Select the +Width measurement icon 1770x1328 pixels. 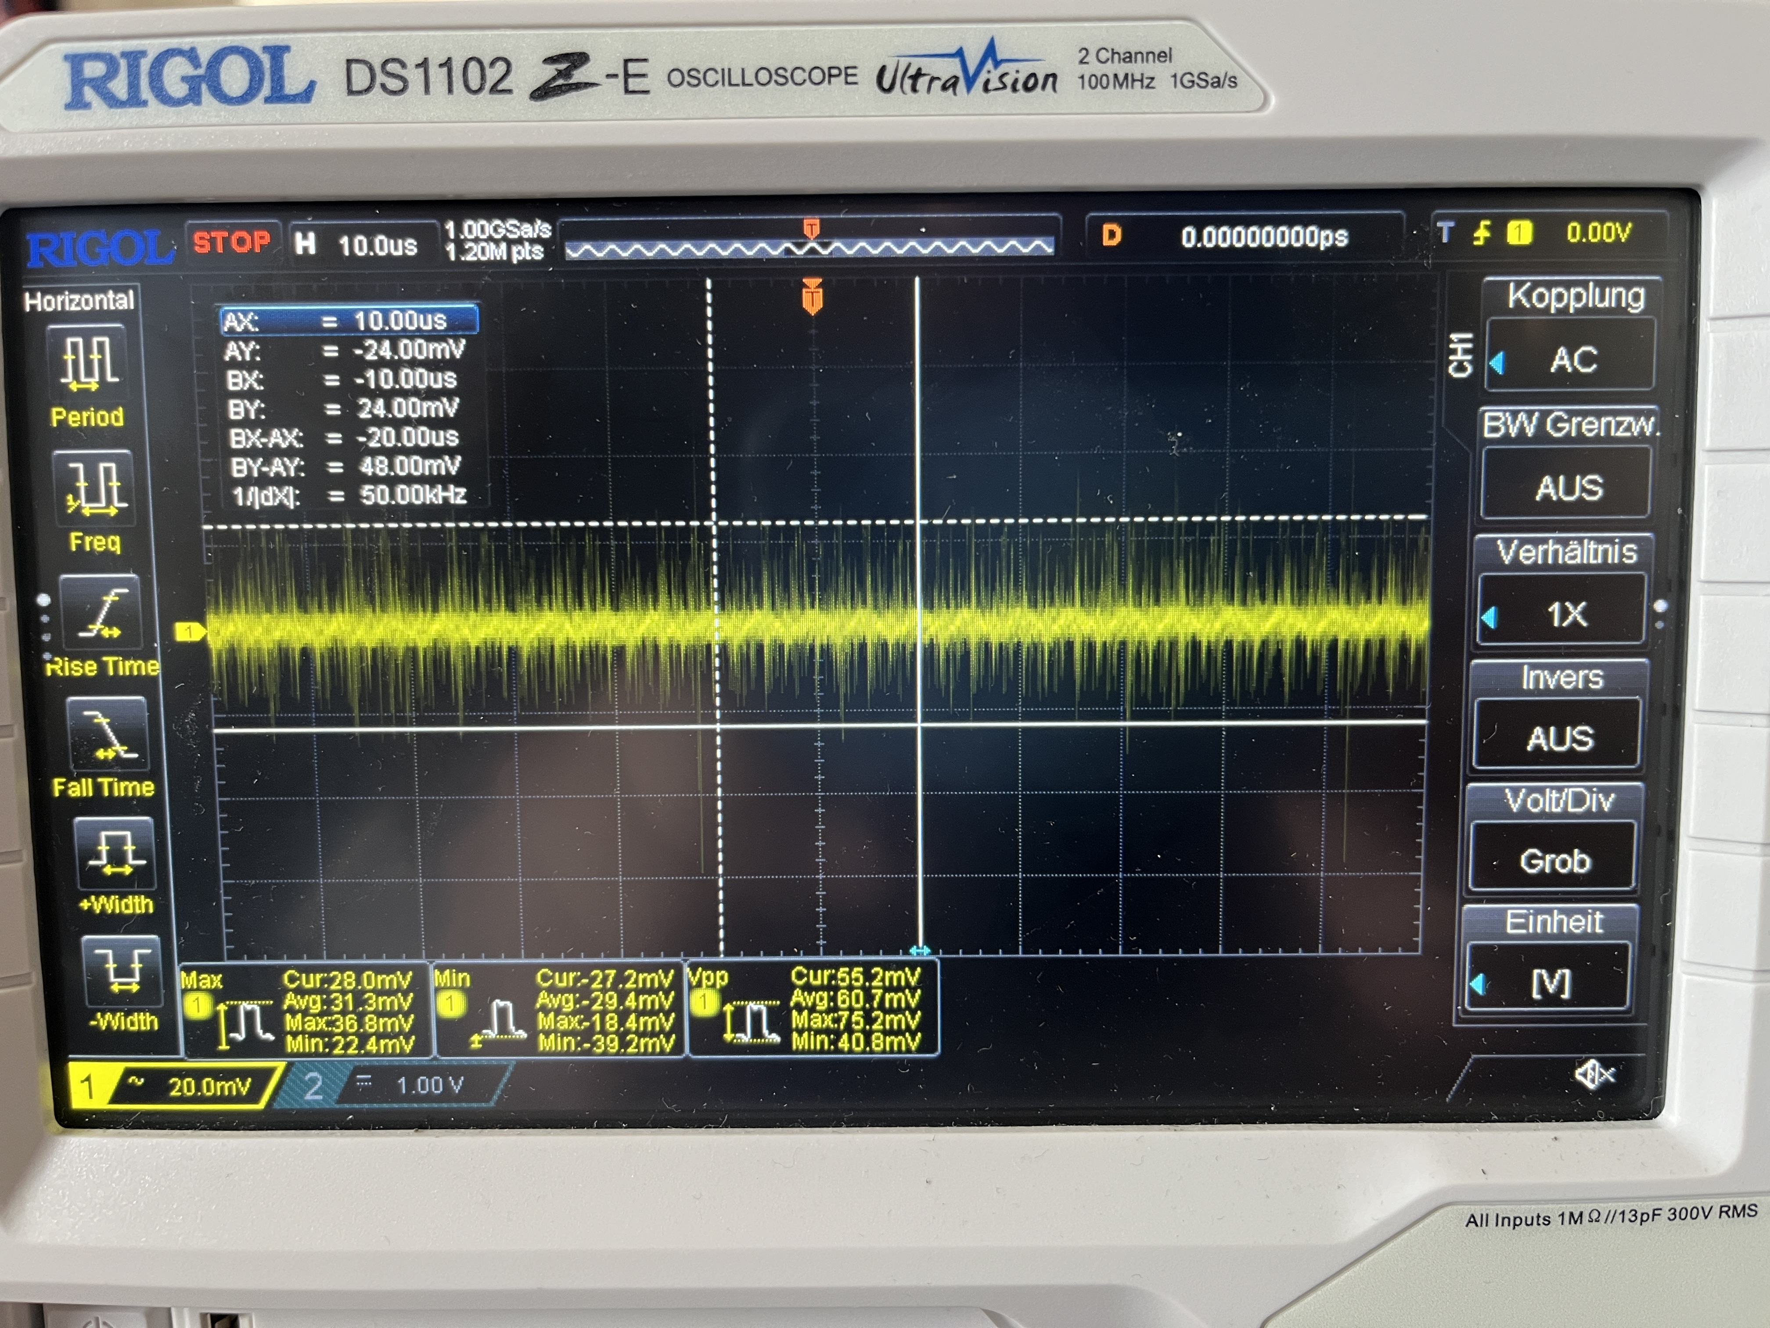tap(115, 853)
